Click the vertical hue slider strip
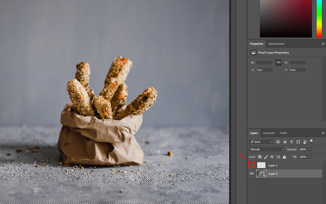 click(x=319, y=18)
